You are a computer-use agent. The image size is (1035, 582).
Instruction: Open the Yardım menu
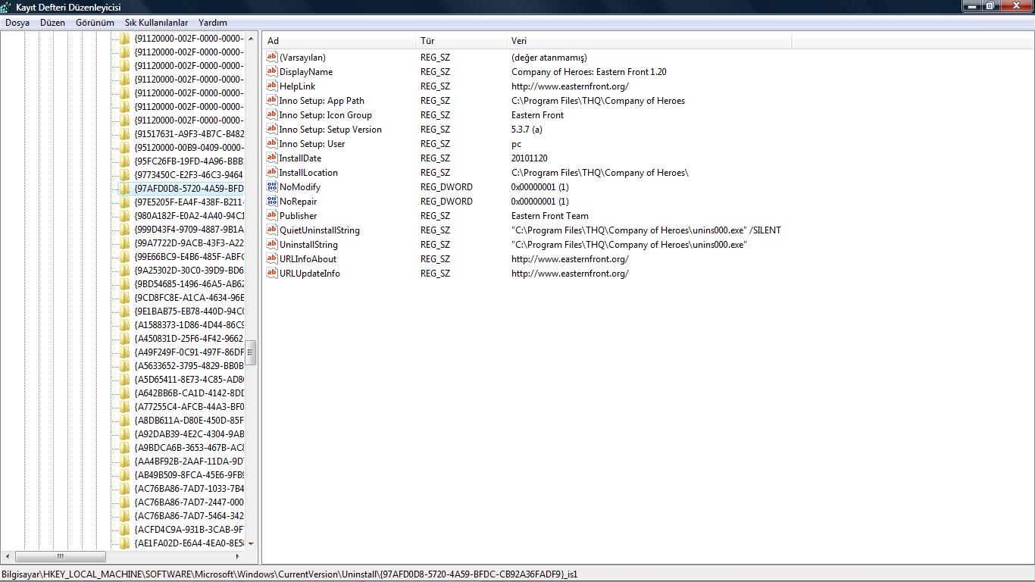point(213,23)
